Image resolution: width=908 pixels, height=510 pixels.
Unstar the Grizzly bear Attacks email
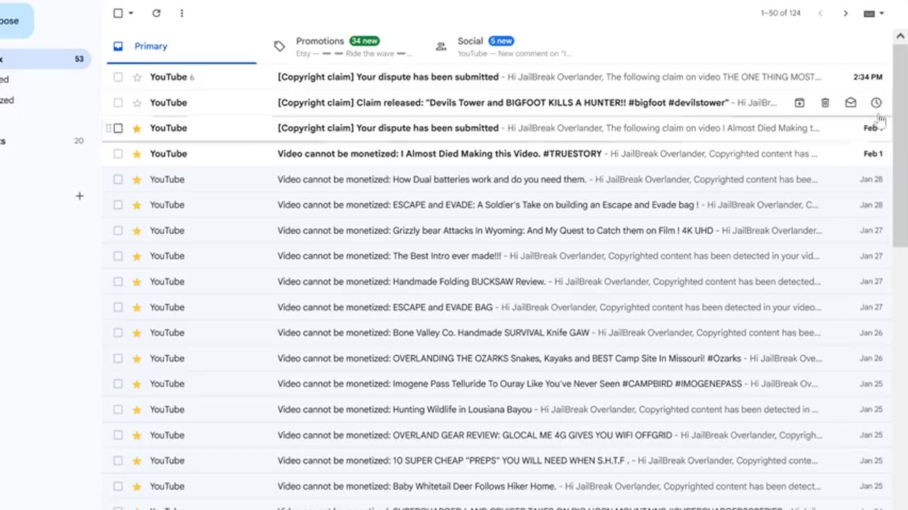pos(137,230)
